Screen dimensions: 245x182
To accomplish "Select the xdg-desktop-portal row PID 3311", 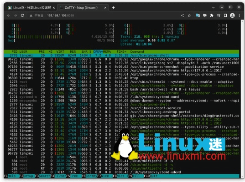I will [x=121, y=112].
